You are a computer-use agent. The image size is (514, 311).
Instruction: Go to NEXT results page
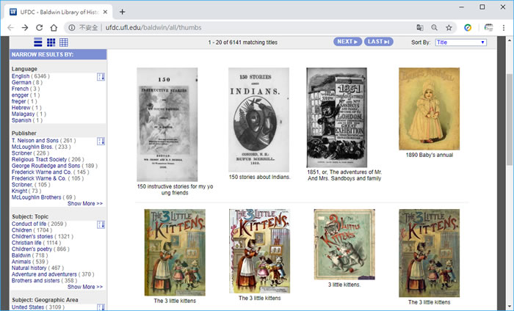click(x=348, y=42)
